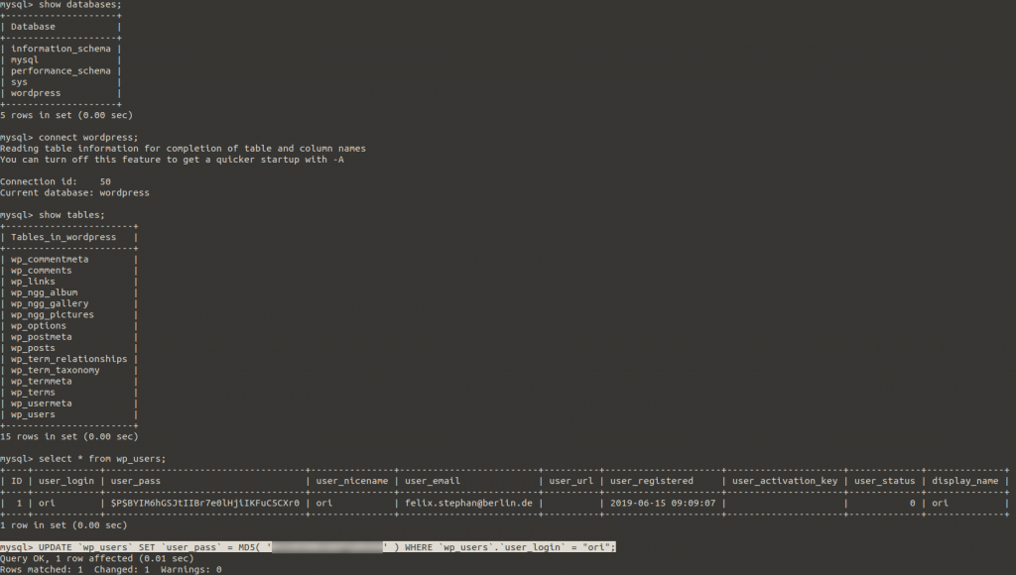This screenshot has width=1016, height=575.
Task: Select performance_schema in the database list
Action: (61, 71)
